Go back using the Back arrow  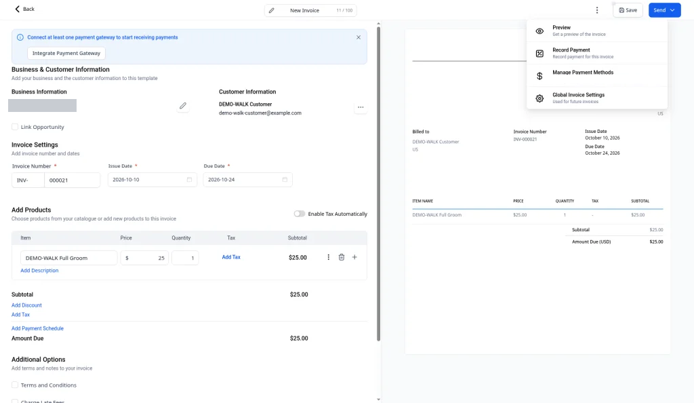point(24,9)
